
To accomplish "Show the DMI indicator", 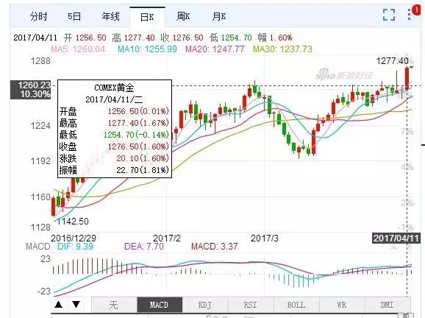I will pos(387,305).
